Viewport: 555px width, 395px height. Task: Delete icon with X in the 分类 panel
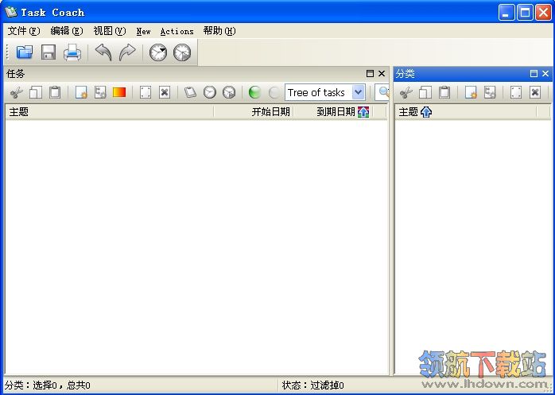(x=535, y=93)
